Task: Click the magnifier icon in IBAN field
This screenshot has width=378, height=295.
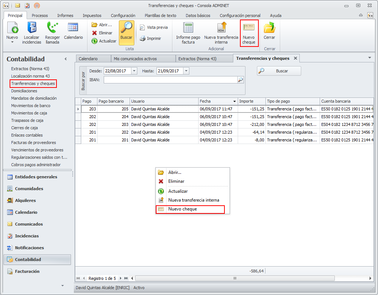Action: point(240,80)
